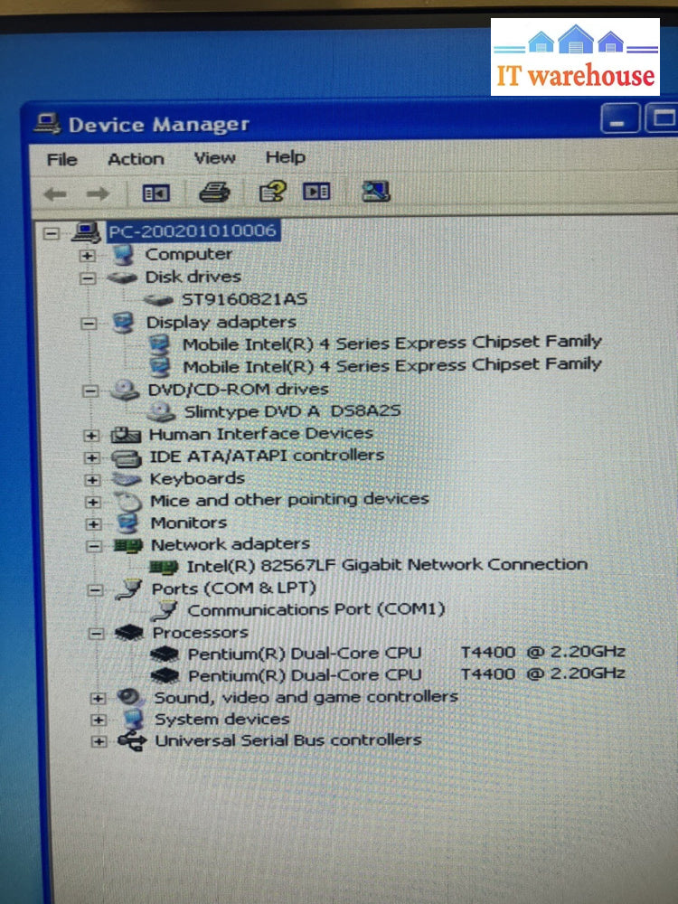Click Scan for hardware changes toolbar icon

(375, 191)
